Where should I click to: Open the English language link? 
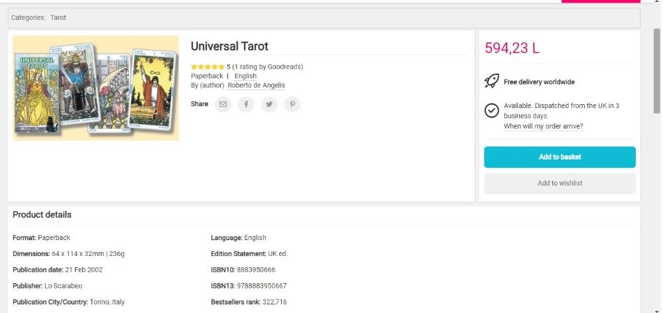click(245, 76)
